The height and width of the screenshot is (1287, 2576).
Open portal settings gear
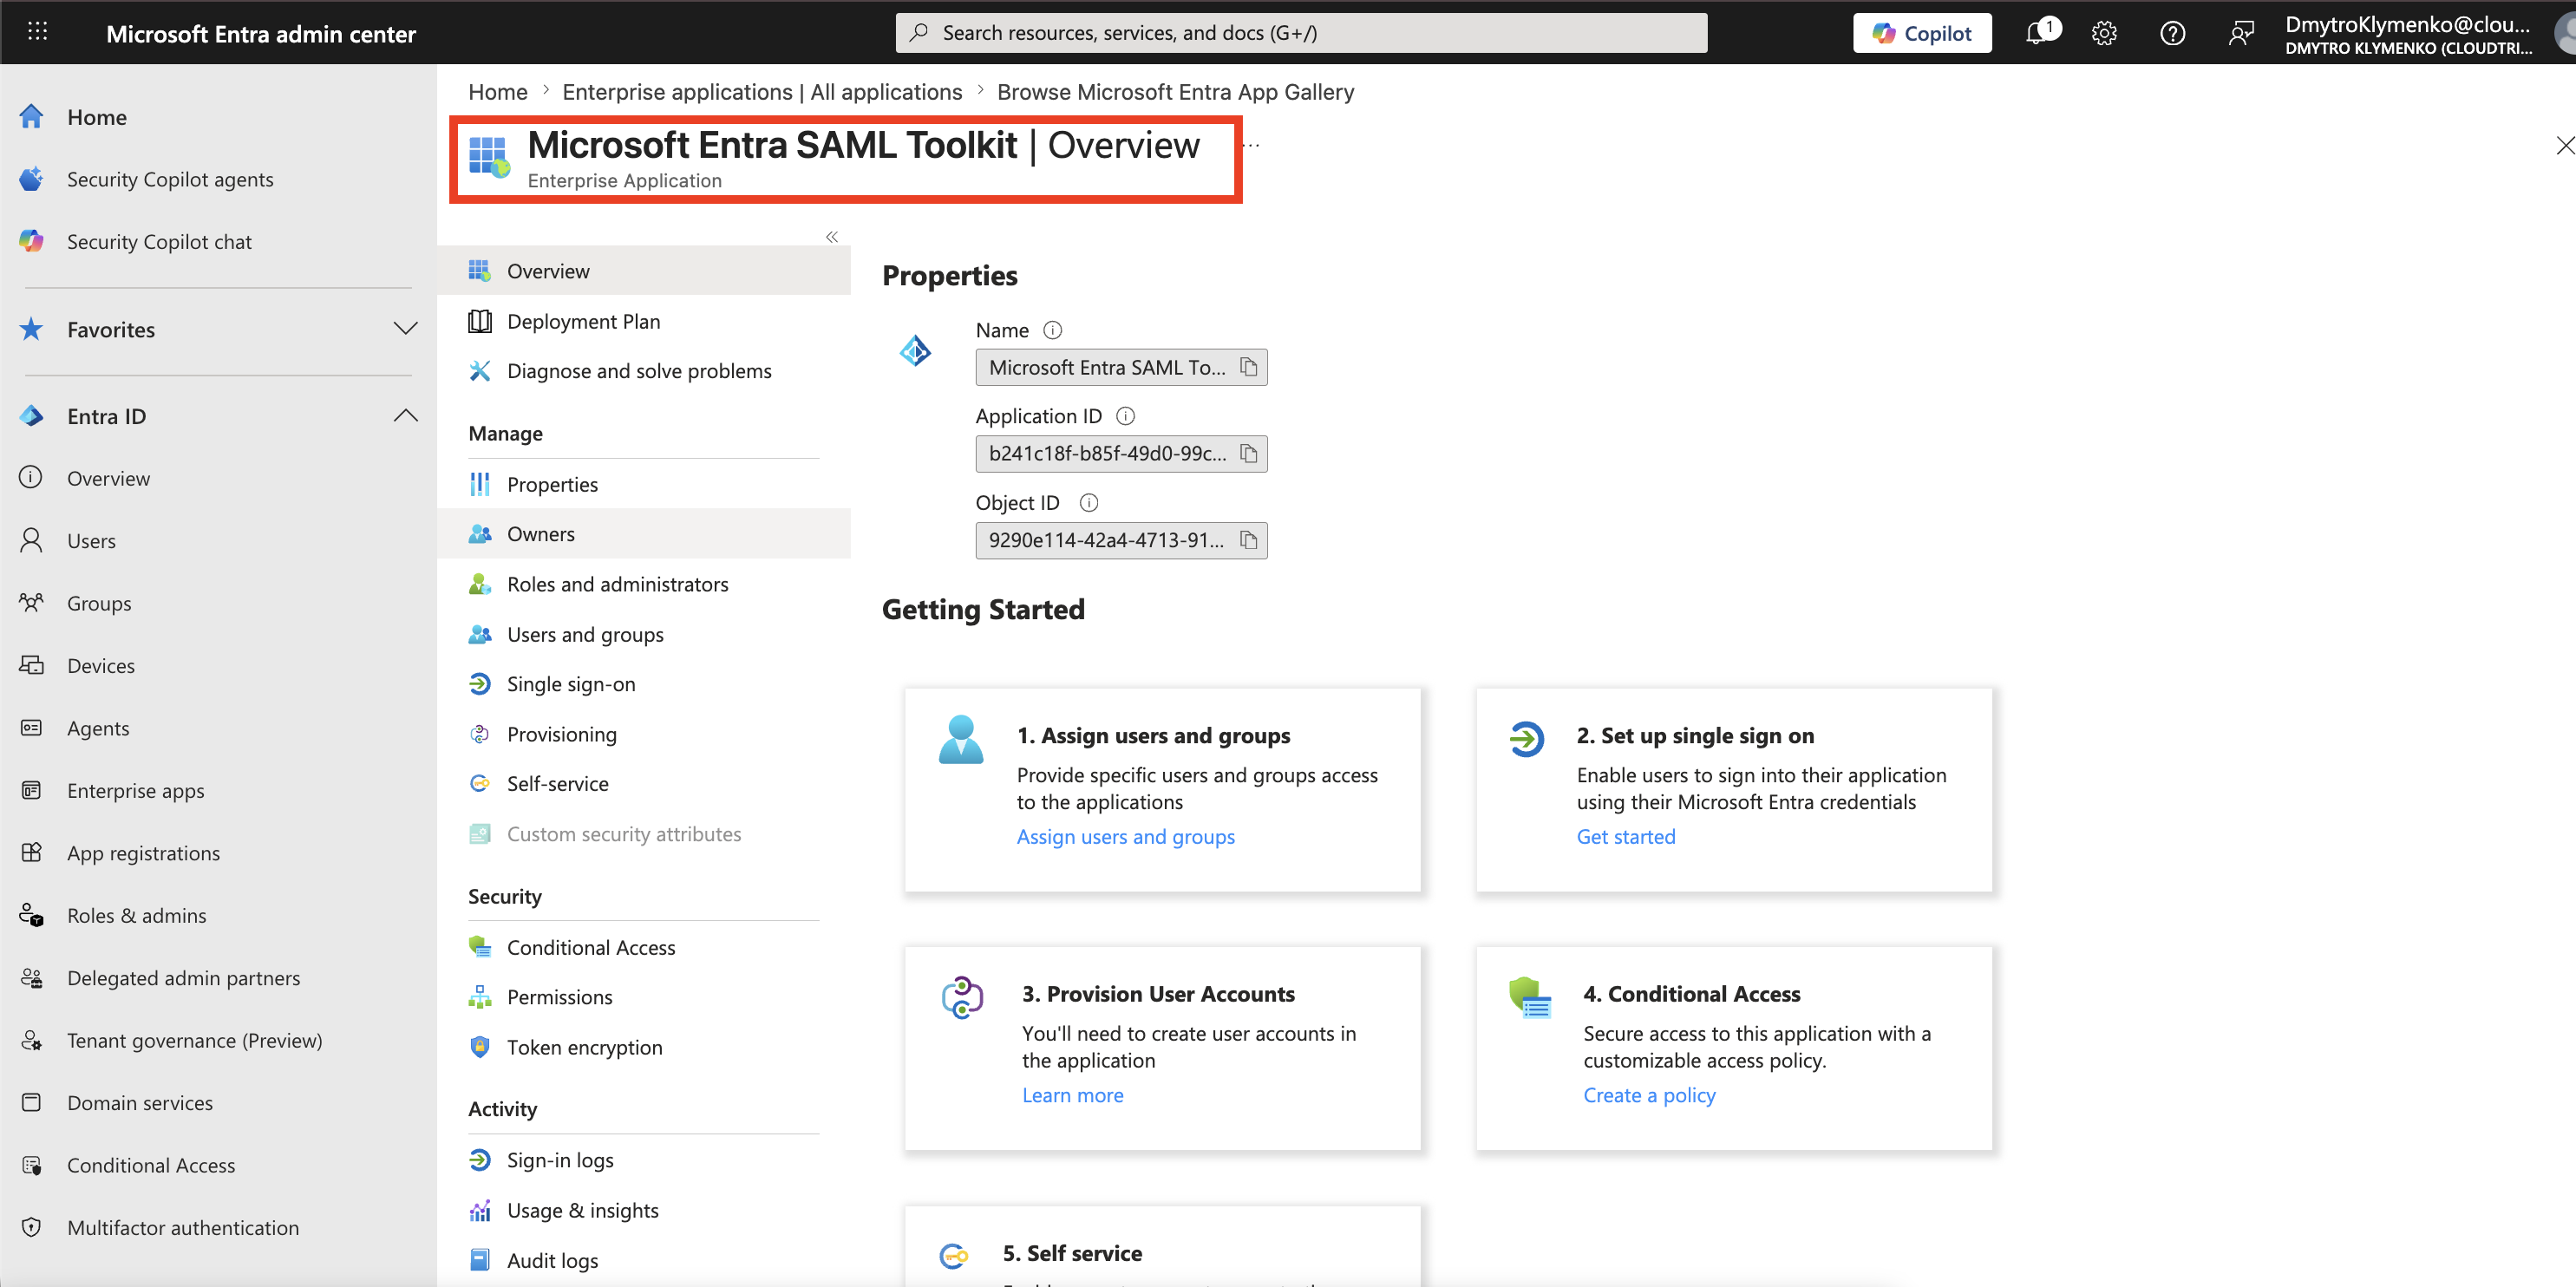(x=2104, y=33)
